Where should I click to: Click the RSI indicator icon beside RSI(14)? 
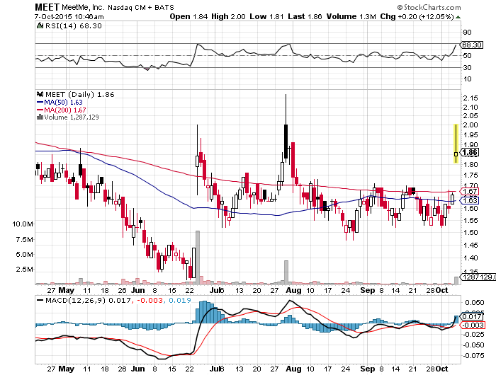(x=40, y=25)
